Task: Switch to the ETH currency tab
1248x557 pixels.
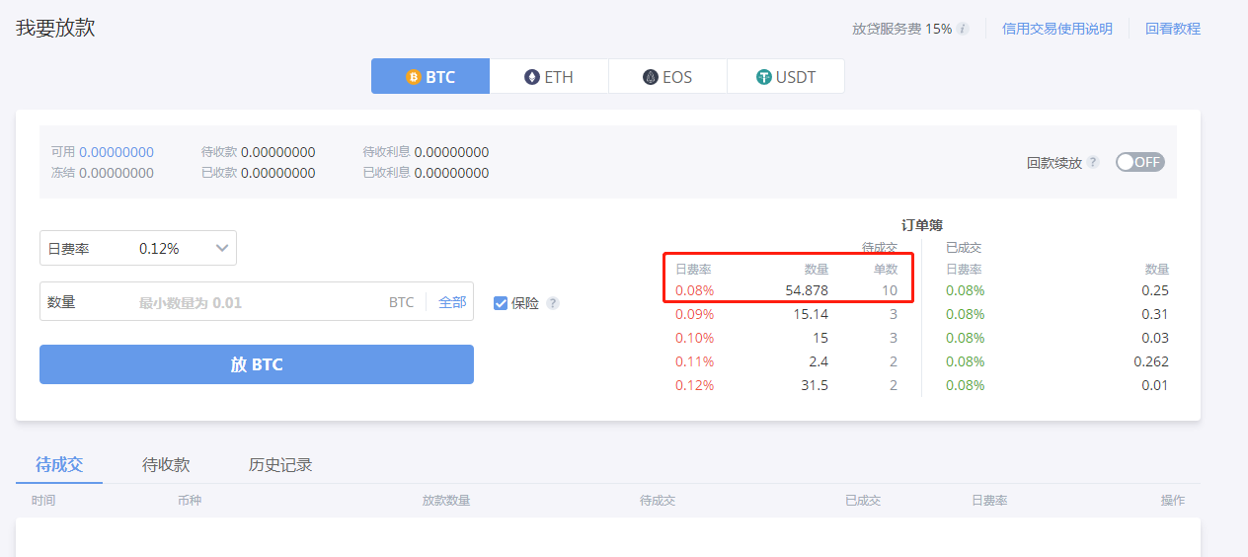Action: (549, 76)
